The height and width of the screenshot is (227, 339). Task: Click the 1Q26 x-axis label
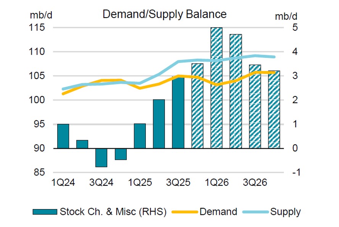pyautogui.click(x=216, y=182)
